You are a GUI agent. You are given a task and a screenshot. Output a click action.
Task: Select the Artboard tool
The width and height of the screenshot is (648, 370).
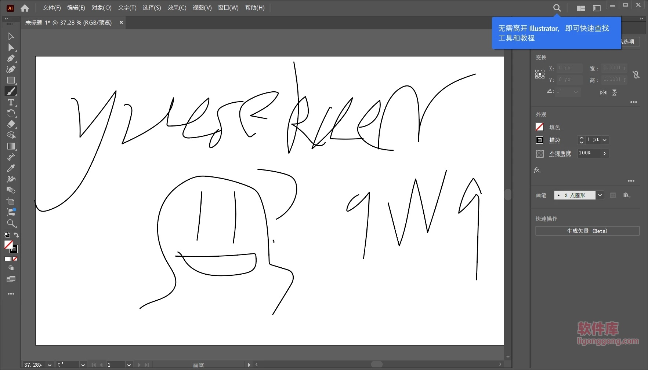click(x=11, y=201)
